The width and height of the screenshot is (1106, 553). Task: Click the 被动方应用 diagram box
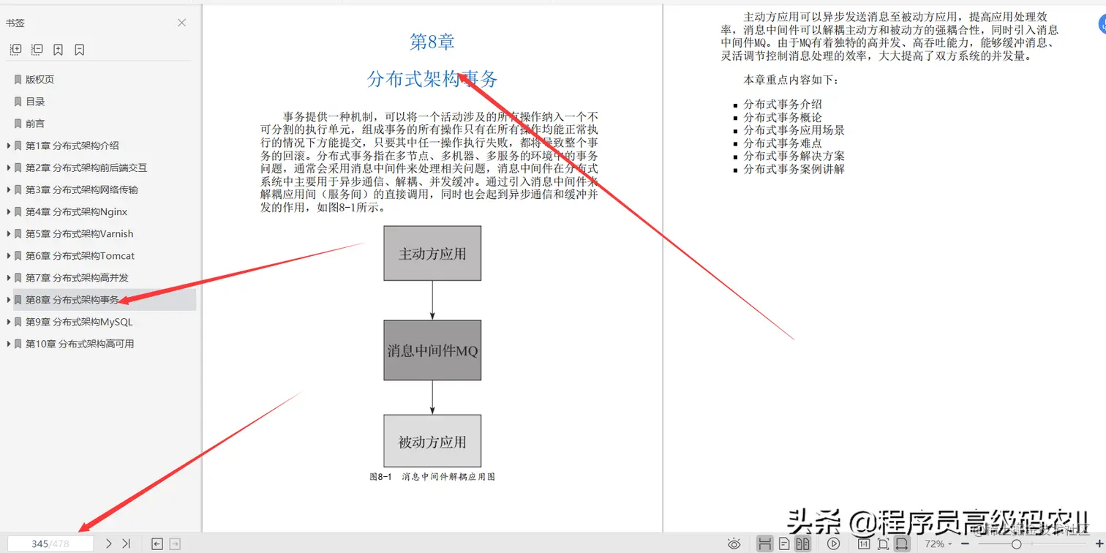(432, 441)
